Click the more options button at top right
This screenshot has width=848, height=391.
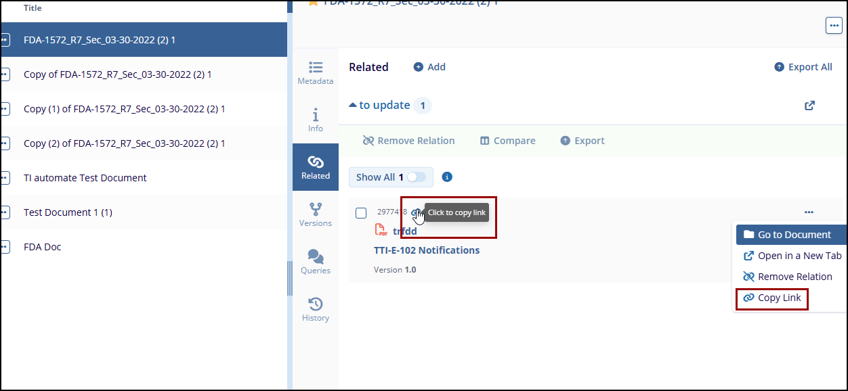834,26
